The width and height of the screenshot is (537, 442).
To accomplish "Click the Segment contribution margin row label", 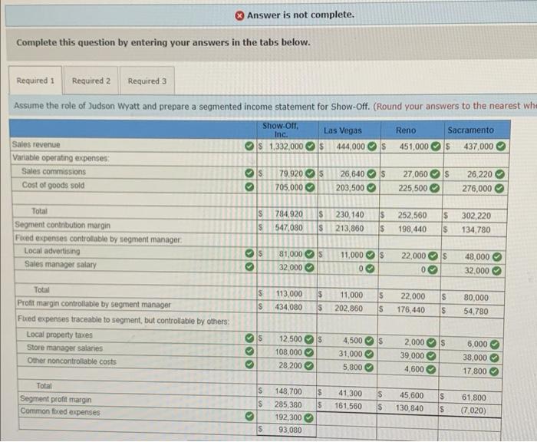I will click(62, 225).
